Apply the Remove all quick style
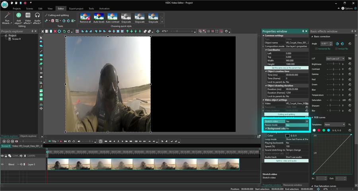Viewport: 358px width, 191px height. pos(85,18)
